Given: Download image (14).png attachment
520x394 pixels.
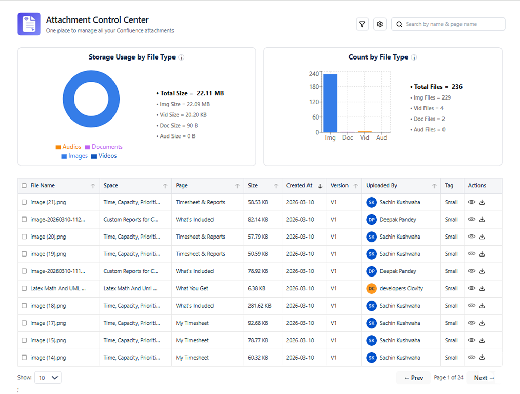Looking at the screenshot, I should point(482,358).
